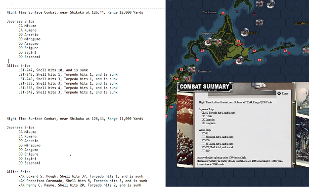Click 'CL Oi, Torpedo hits 1' line in summary
Screen dimensions: 309x189
click(219, 113)
